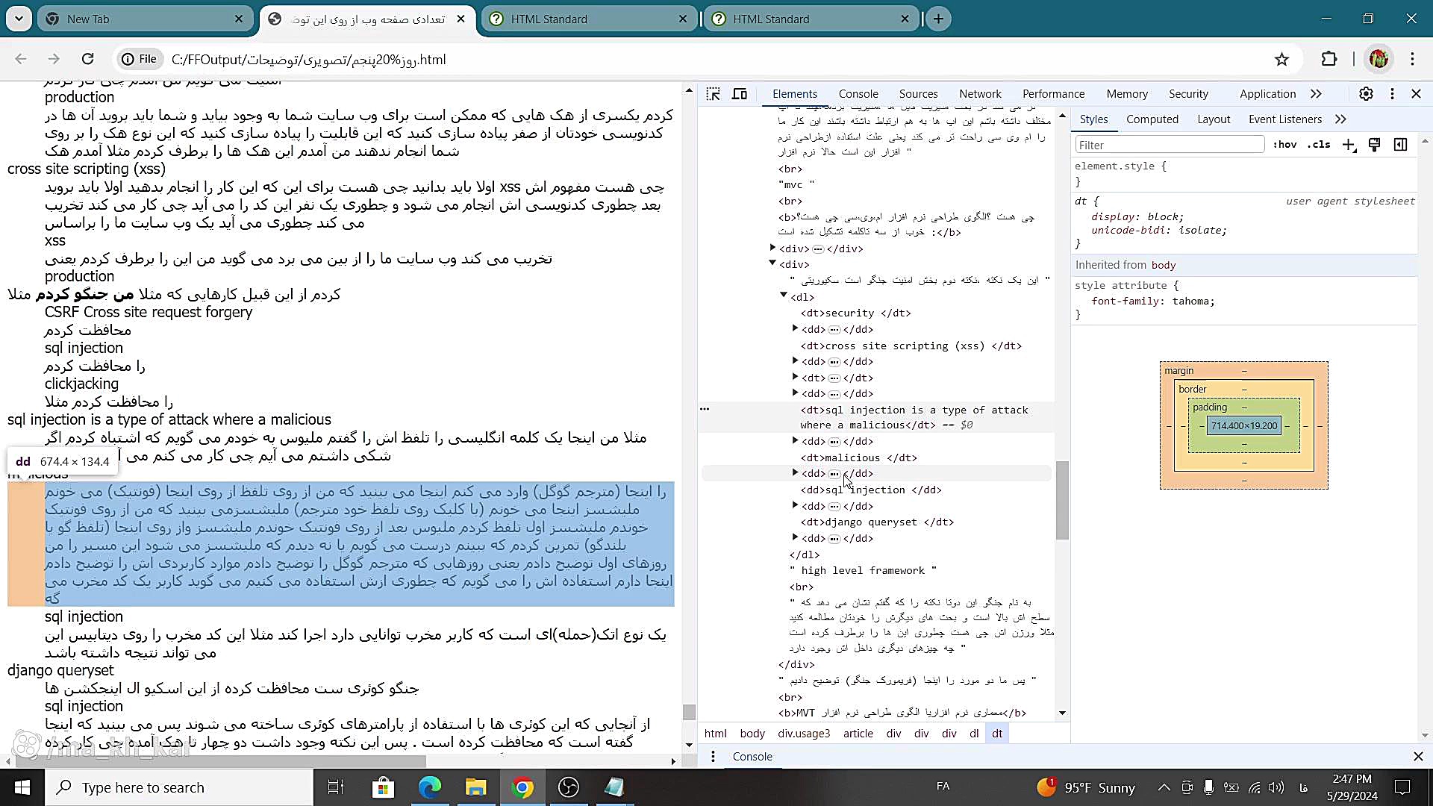
Task: Click the dt breadcrumb
Action: pos(997,734)
